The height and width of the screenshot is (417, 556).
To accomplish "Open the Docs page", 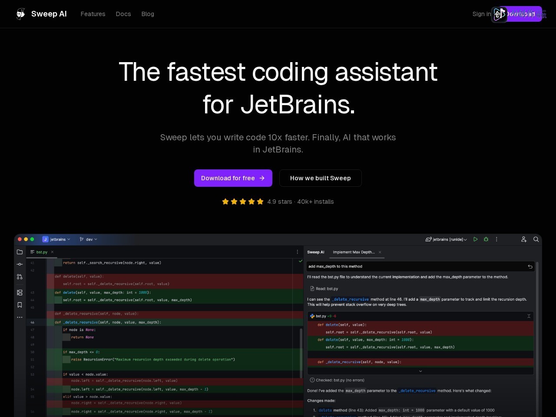I will click(x=123, y=14).
